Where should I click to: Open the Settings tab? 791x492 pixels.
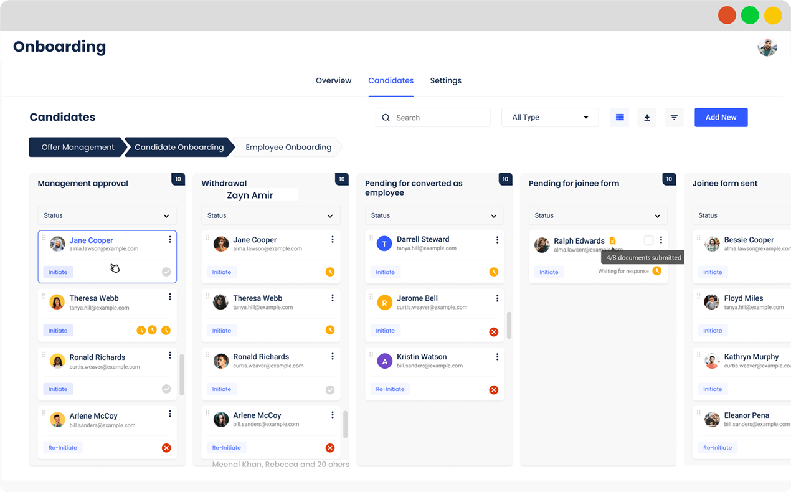pyautogui.click(x=446, y=80)
